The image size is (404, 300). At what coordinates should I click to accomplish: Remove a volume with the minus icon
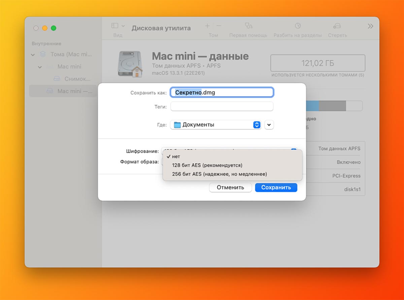click(x=219, y=26)
